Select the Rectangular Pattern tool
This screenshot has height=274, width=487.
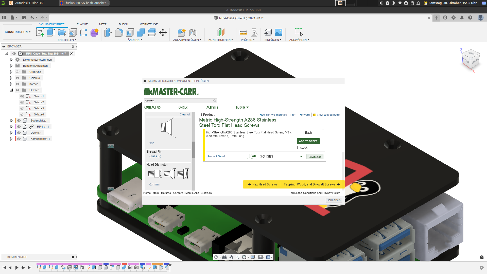point(83,32)
